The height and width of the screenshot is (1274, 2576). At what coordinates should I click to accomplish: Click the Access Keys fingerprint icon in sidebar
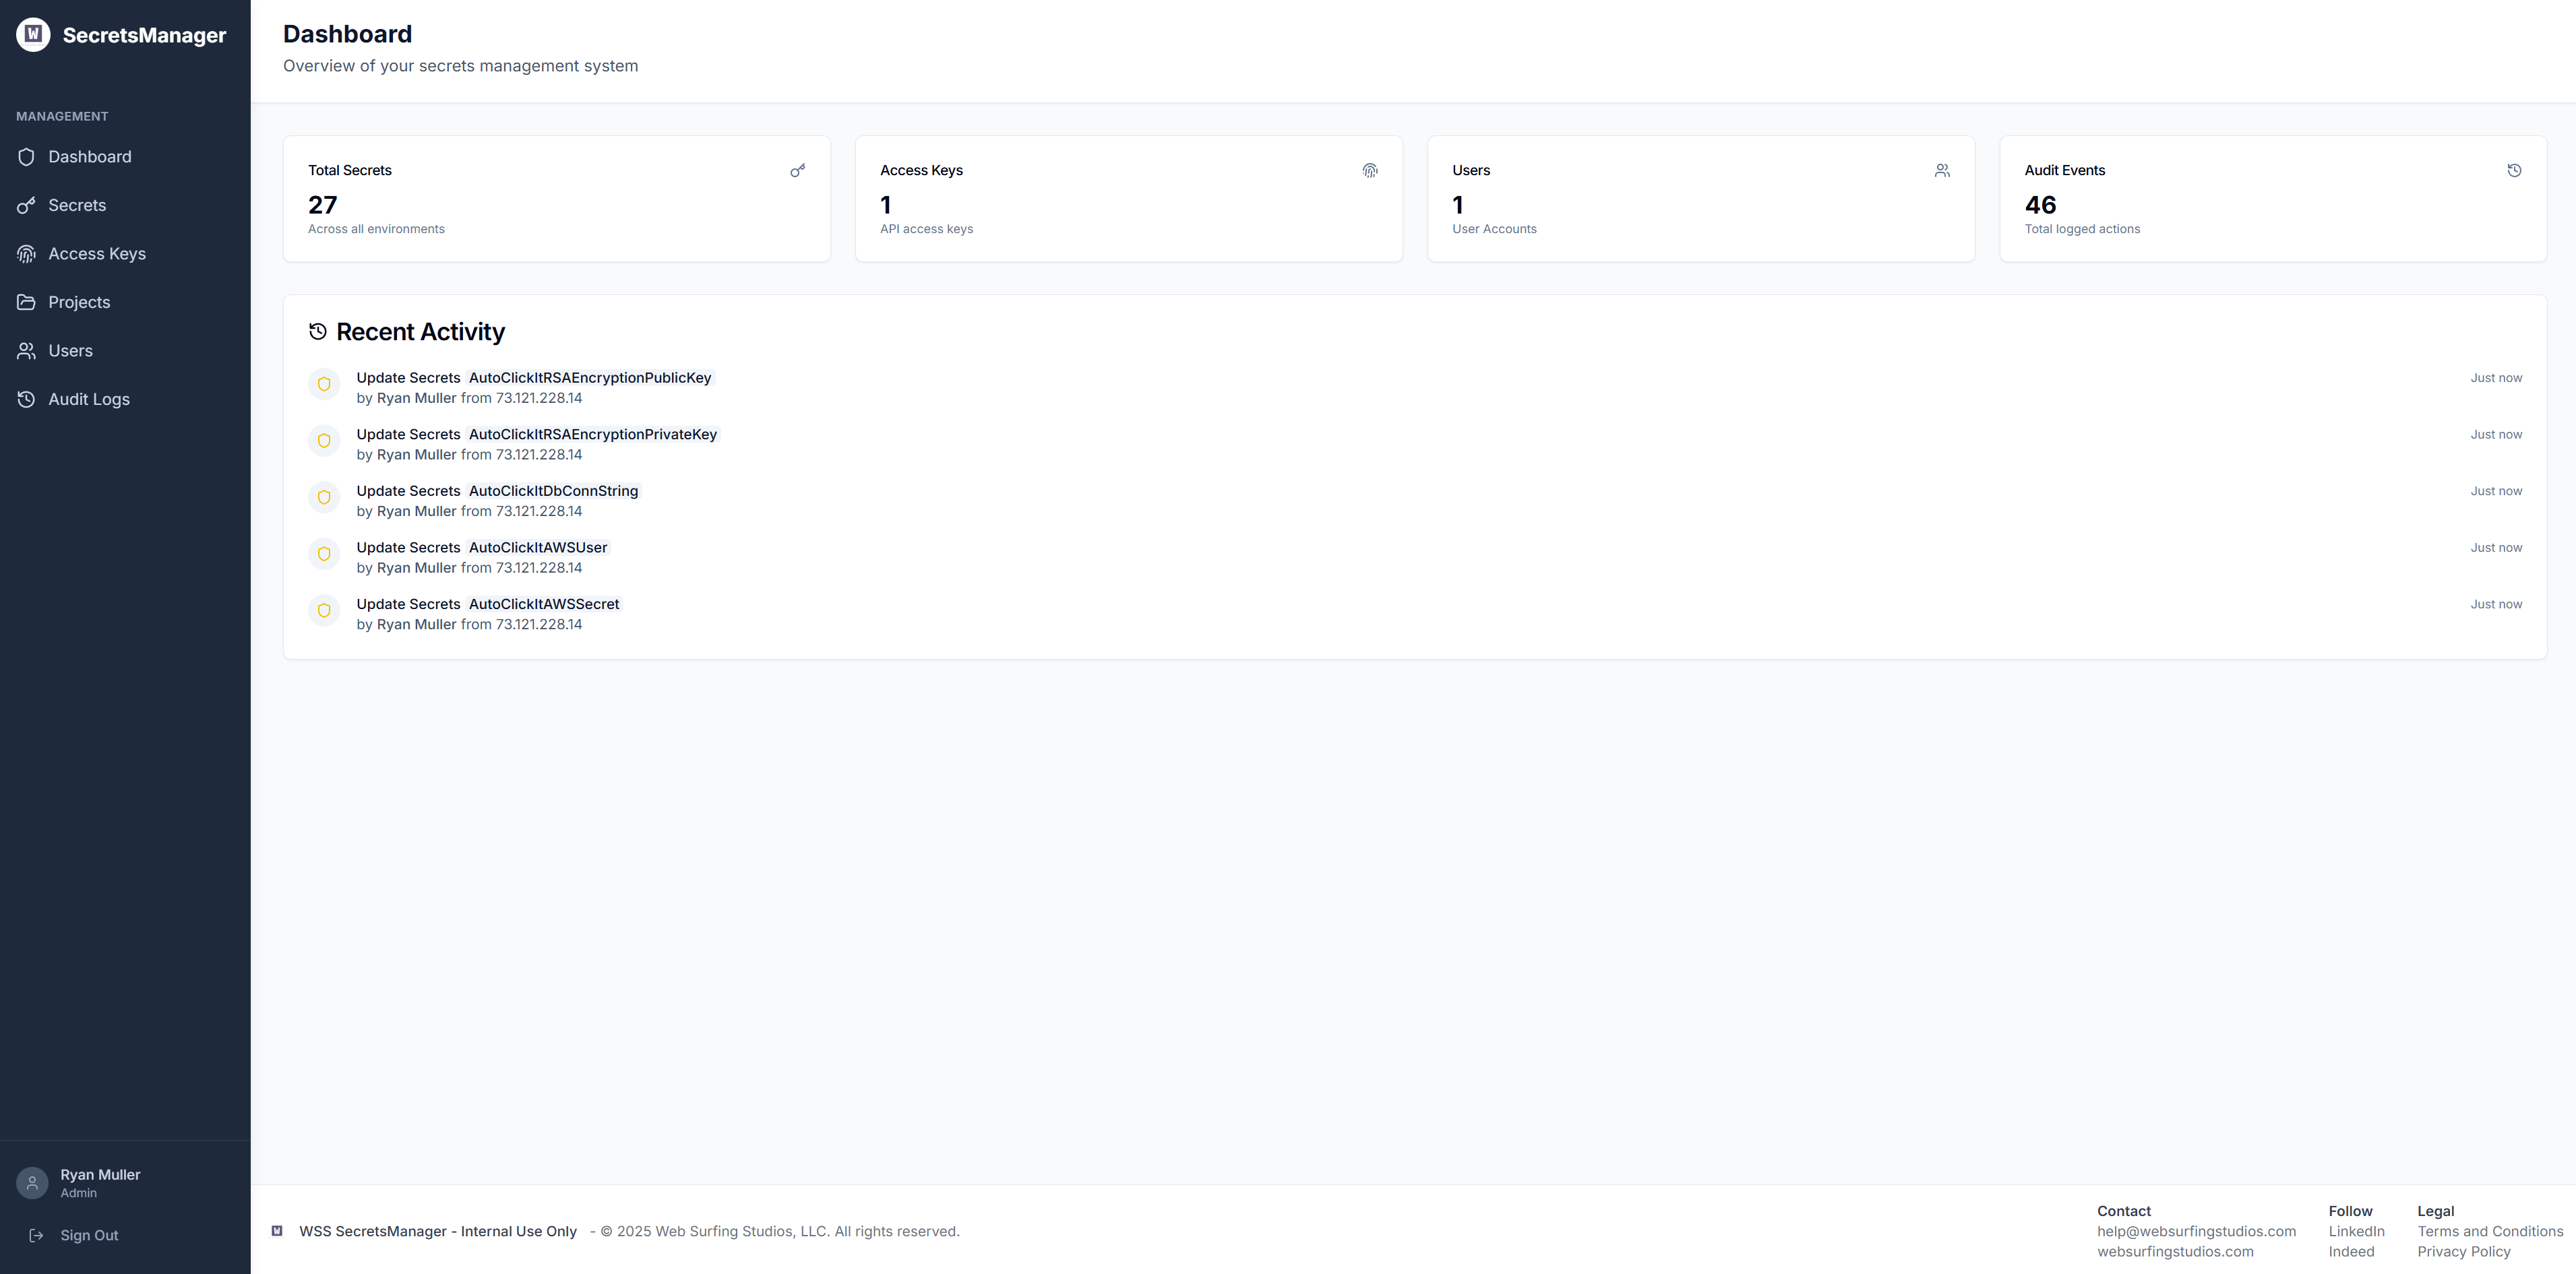click(26, 253)
